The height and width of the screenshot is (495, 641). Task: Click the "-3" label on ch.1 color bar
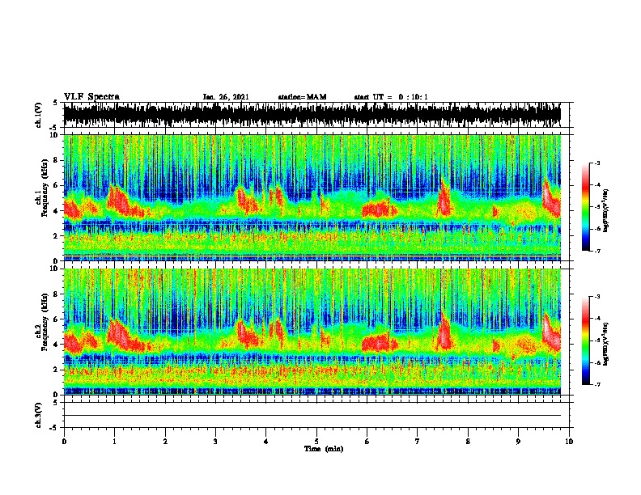597,163
